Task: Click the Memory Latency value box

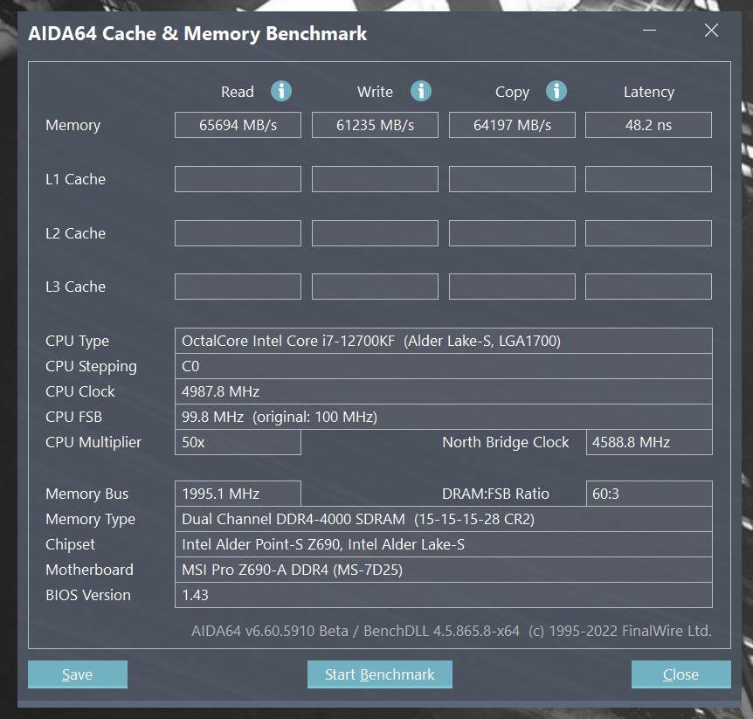Action: (648, 125)
